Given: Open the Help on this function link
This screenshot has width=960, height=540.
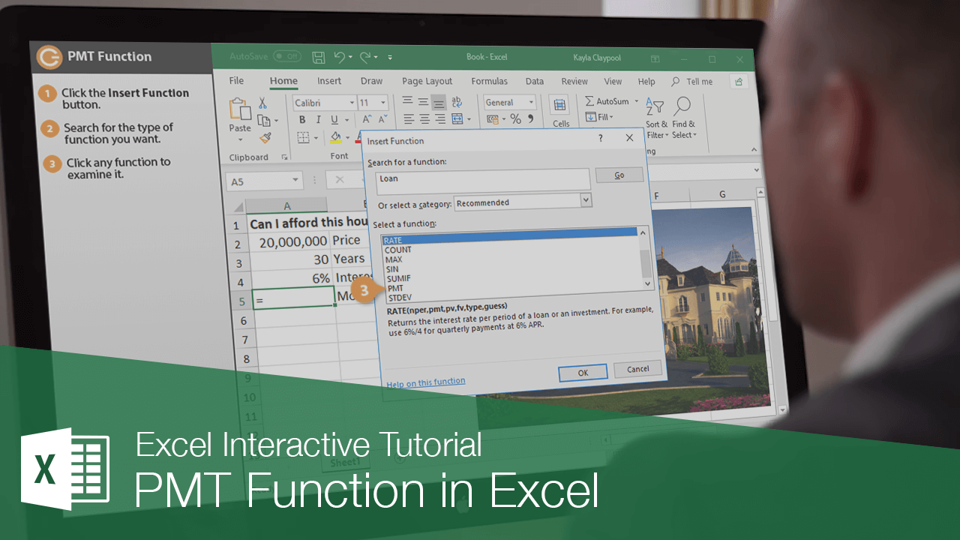Looking at the screenshot, I should point(426,382).
